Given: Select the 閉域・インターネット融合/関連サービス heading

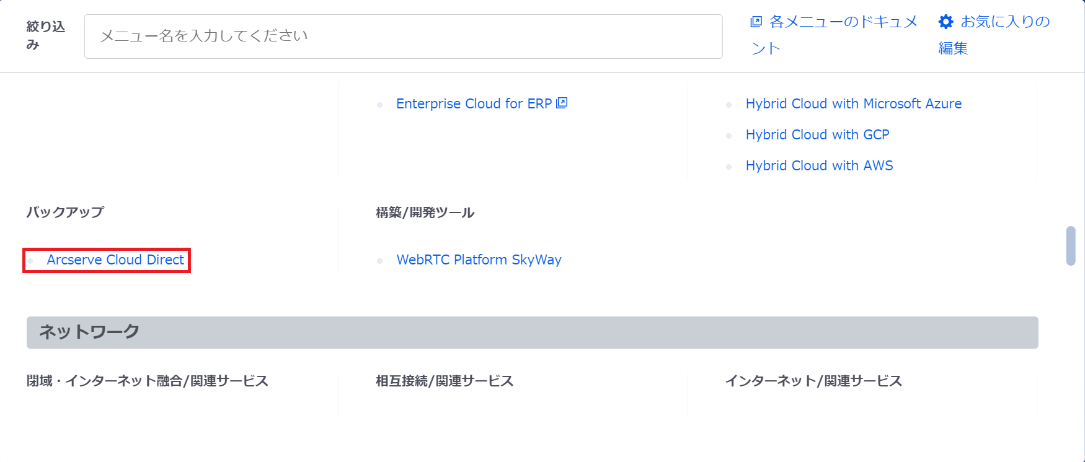Looking at the screenshot, I should tap(148, 381).
